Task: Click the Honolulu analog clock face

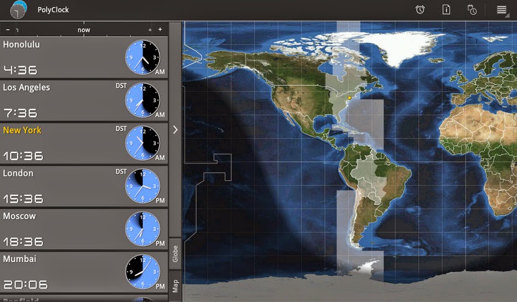Action: point(143,57)
